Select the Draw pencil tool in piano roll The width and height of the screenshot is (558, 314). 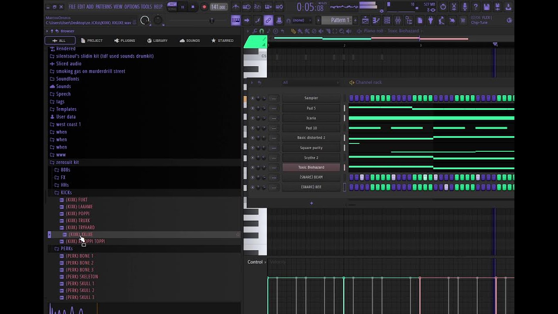point(293,31)
